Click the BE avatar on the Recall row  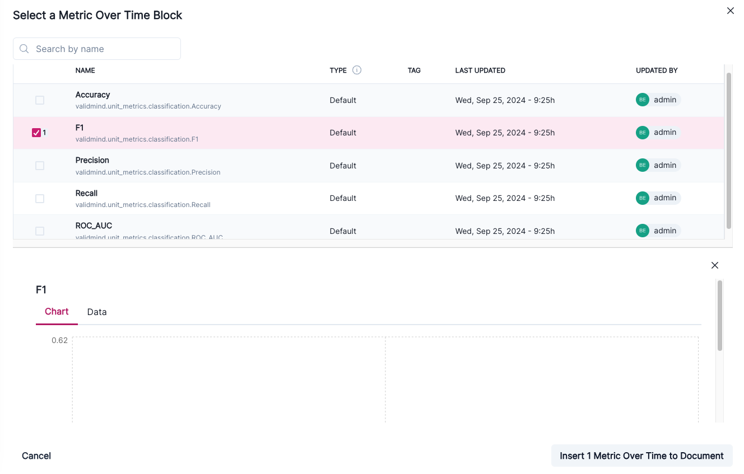pyautogui.click(x=642, y=198)
